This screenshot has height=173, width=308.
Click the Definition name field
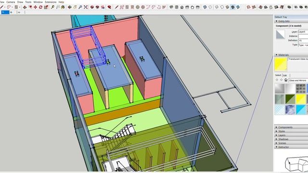coord(303,40)
